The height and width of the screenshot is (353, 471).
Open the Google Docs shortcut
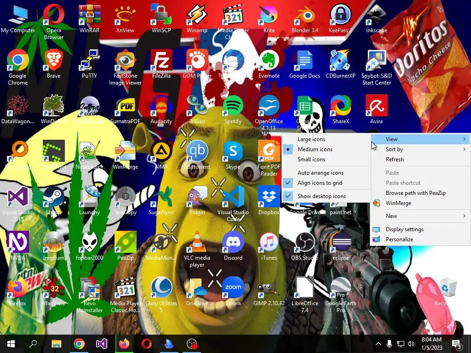[x=304, y=64]
